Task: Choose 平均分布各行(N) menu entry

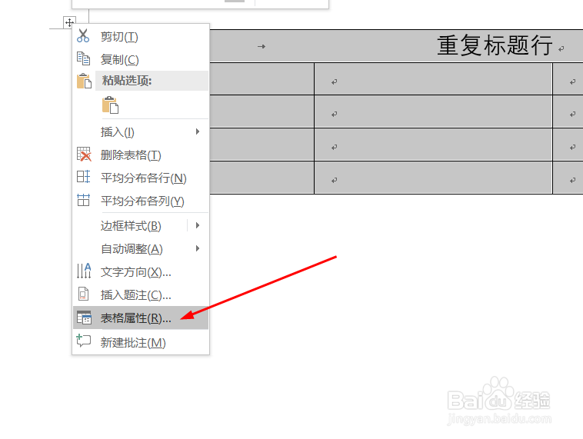Action: click(141, 178)
